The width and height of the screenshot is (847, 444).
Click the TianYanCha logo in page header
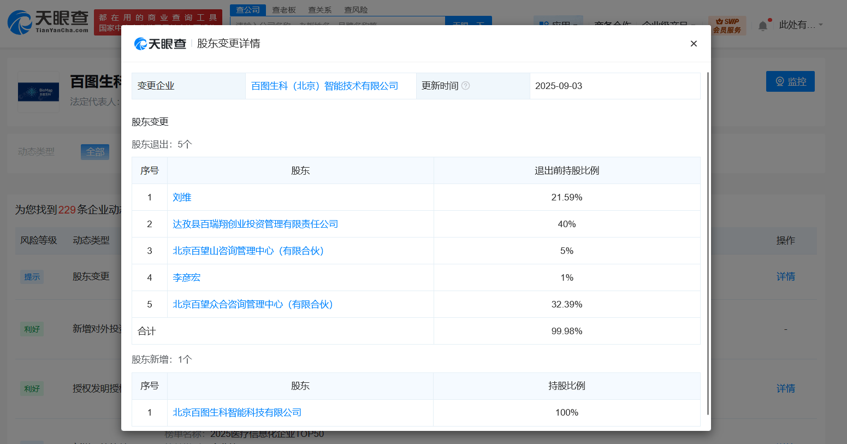coord(48,22)
